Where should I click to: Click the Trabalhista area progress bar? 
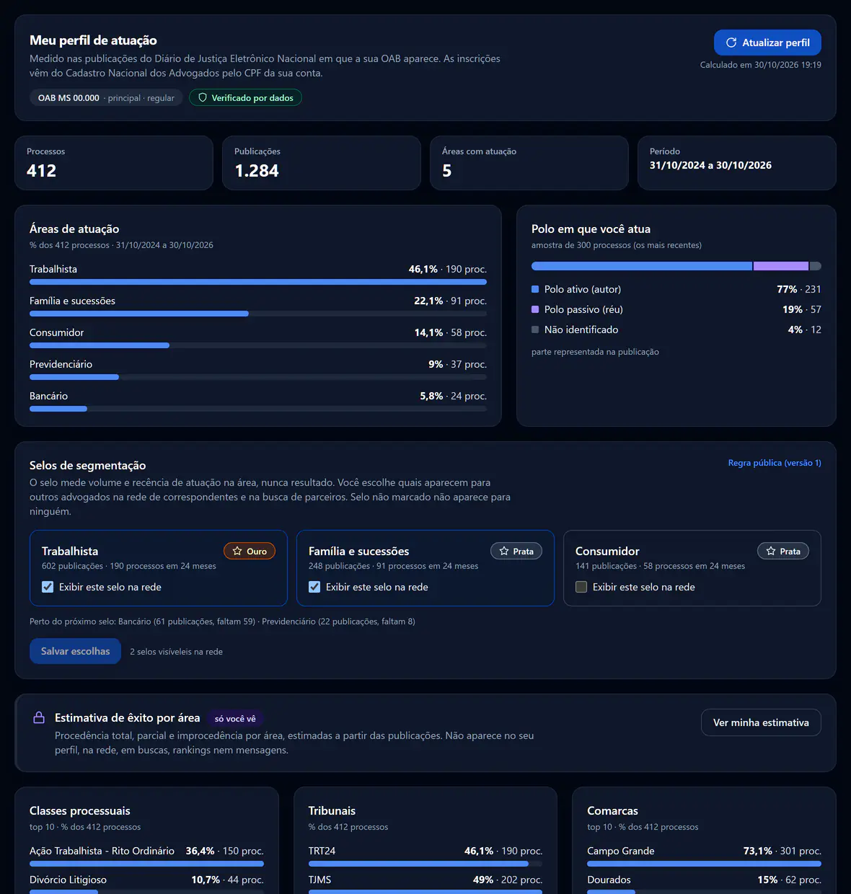(x=258, y=282)
